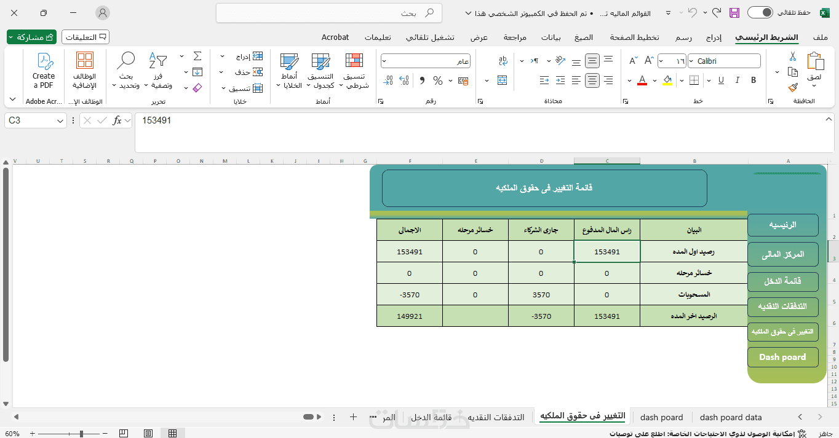The width and height of the screenshot is (839, 438).
Task: Open the Formulas (الصيغ) tab
Action: 584,37
